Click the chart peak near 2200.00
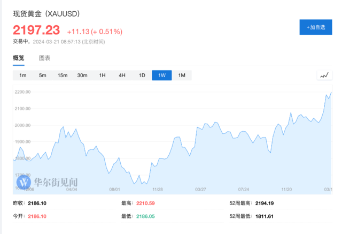The image size is (342, 234). tap(331, 93)
